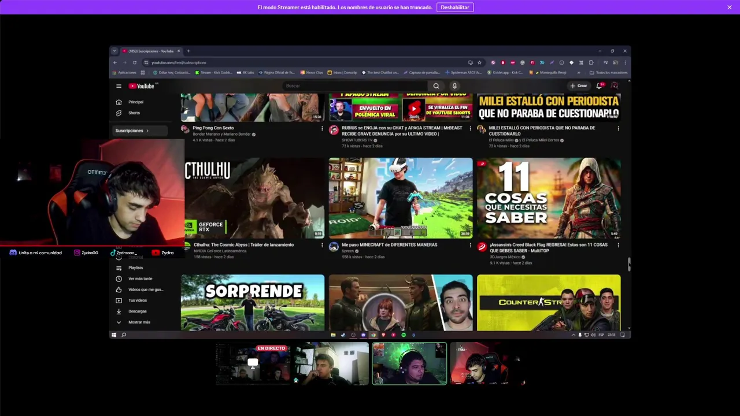Select red-lit gaming chair participant tile
This screenshot has height=416, width=740.
pos(487,363)
